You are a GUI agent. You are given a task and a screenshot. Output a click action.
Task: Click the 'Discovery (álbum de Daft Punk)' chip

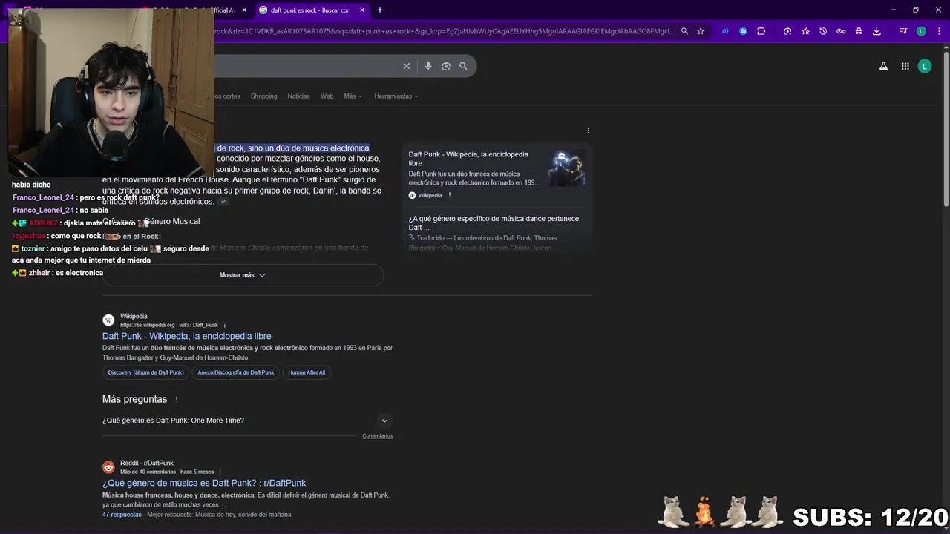[145, 372]
